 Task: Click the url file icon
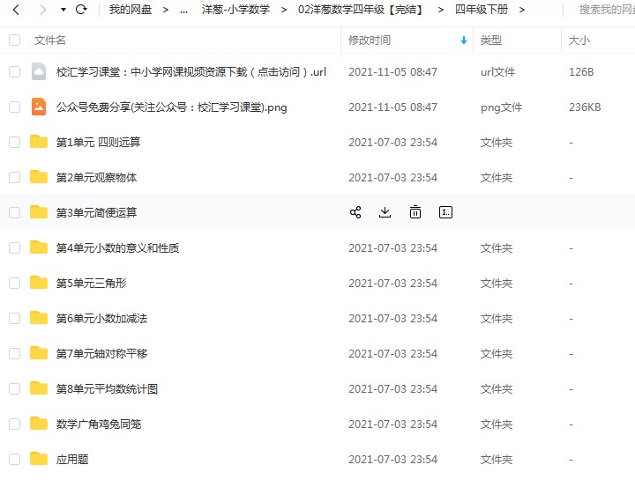tap(39, 71)
